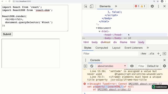Viewport: 168px width, 94px height.
Task: Switch to the Computed tab
Action: pos(102,48)
